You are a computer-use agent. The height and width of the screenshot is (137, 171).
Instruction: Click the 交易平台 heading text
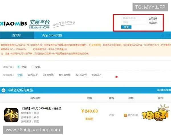click(40, 22)
